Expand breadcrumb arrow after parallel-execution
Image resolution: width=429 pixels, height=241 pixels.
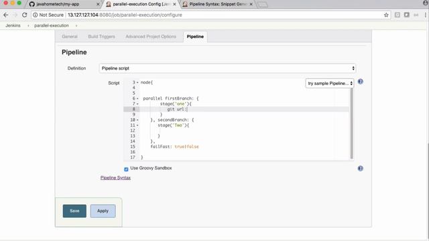[x=76, y=25]
